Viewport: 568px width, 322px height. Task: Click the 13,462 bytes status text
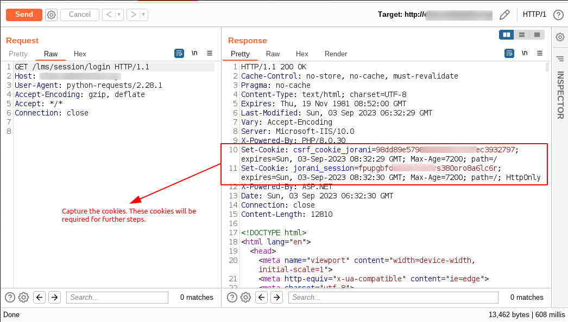coord(509,315)
